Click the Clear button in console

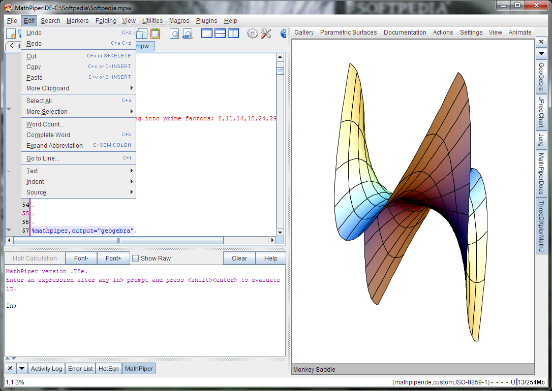pyautogui.click(x=239, y=258)
